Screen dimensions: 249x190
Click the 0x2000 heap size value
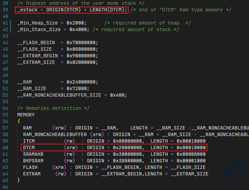(75, 23)
